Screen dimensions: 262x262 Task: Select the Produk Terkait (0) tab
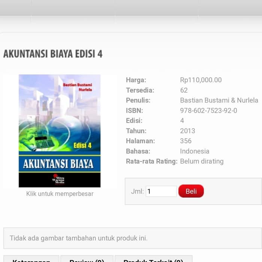pos(153,260)
